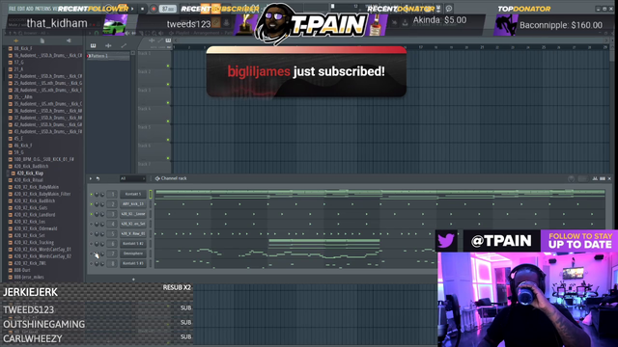Select 08_Kick_F in the browser
This screenshot has width=618, height=347.
(x=23, y=48)
